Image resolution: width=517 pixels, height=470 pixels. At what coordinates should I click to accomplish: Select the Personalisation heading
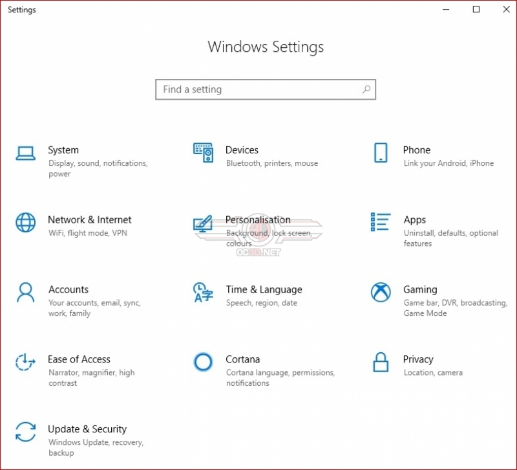258,219
